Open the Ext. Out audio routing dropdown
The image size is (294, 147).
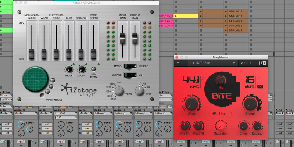click(x=66, y=113)
